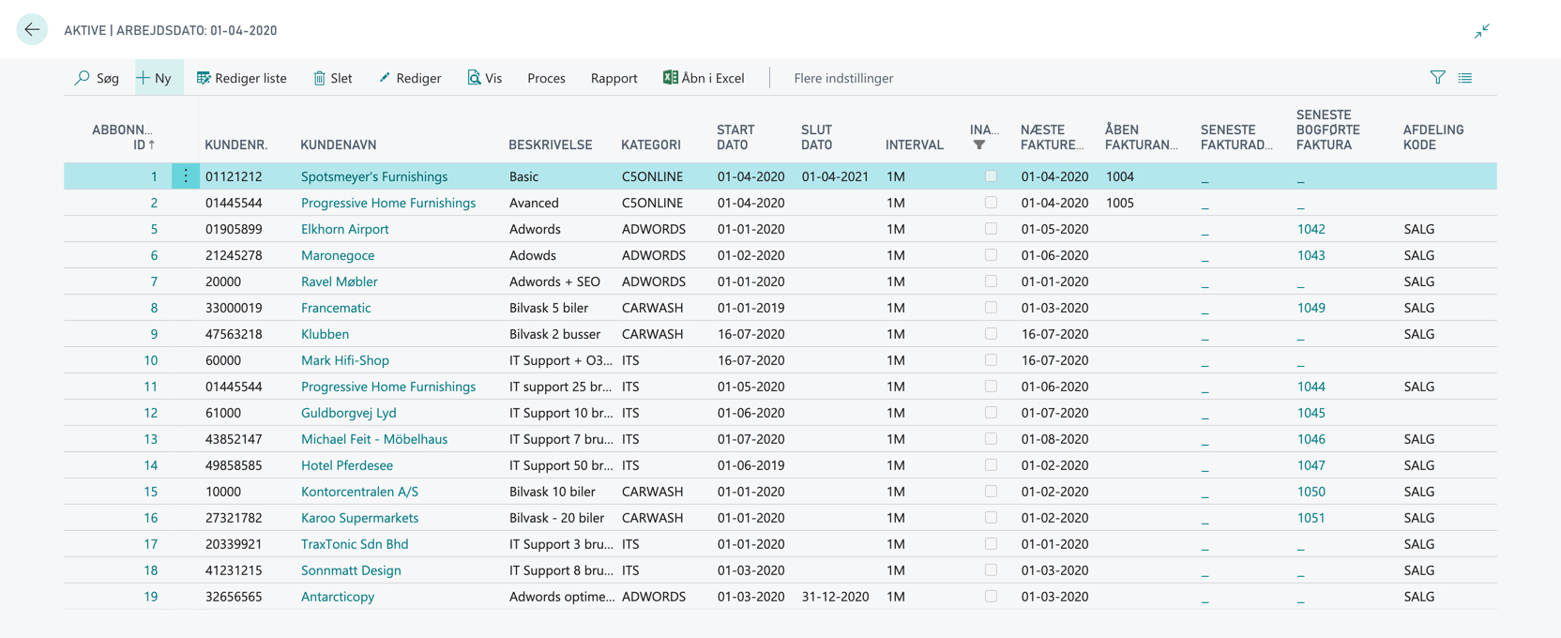Screen dimensions: 1561x638
Task: Open SLUT DATO column header menu
Action: pos(817,137)
